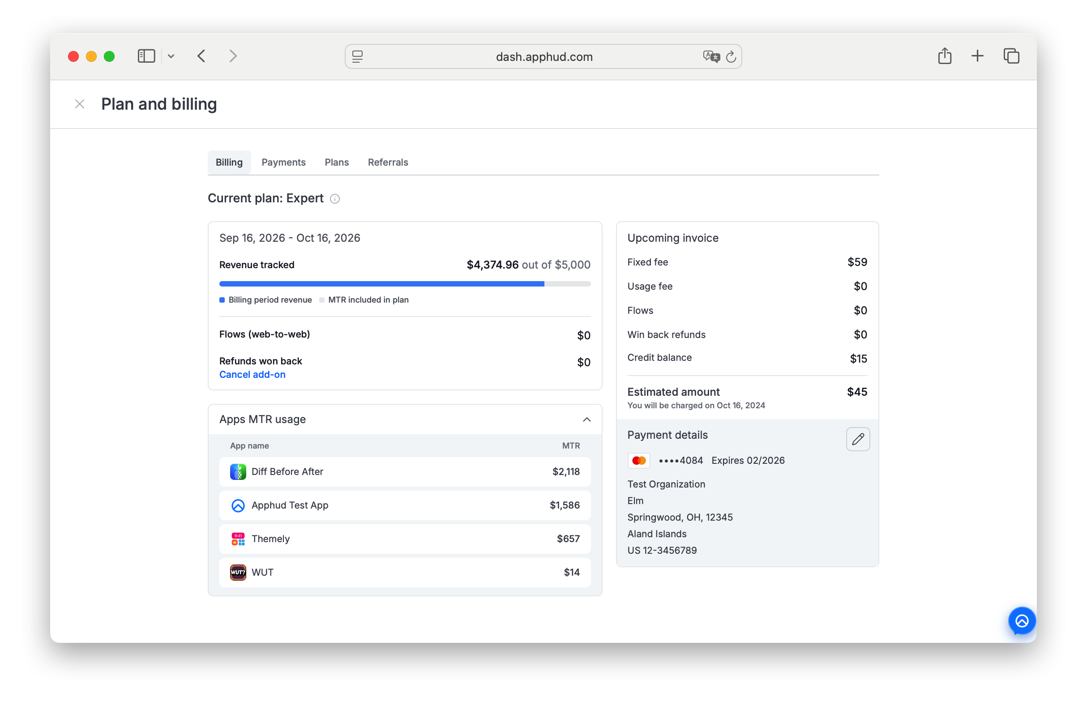The width and height of the screenshot is (1087, 710).
Task: Click the US 12-3456789 tax ID
Action: 662,551
